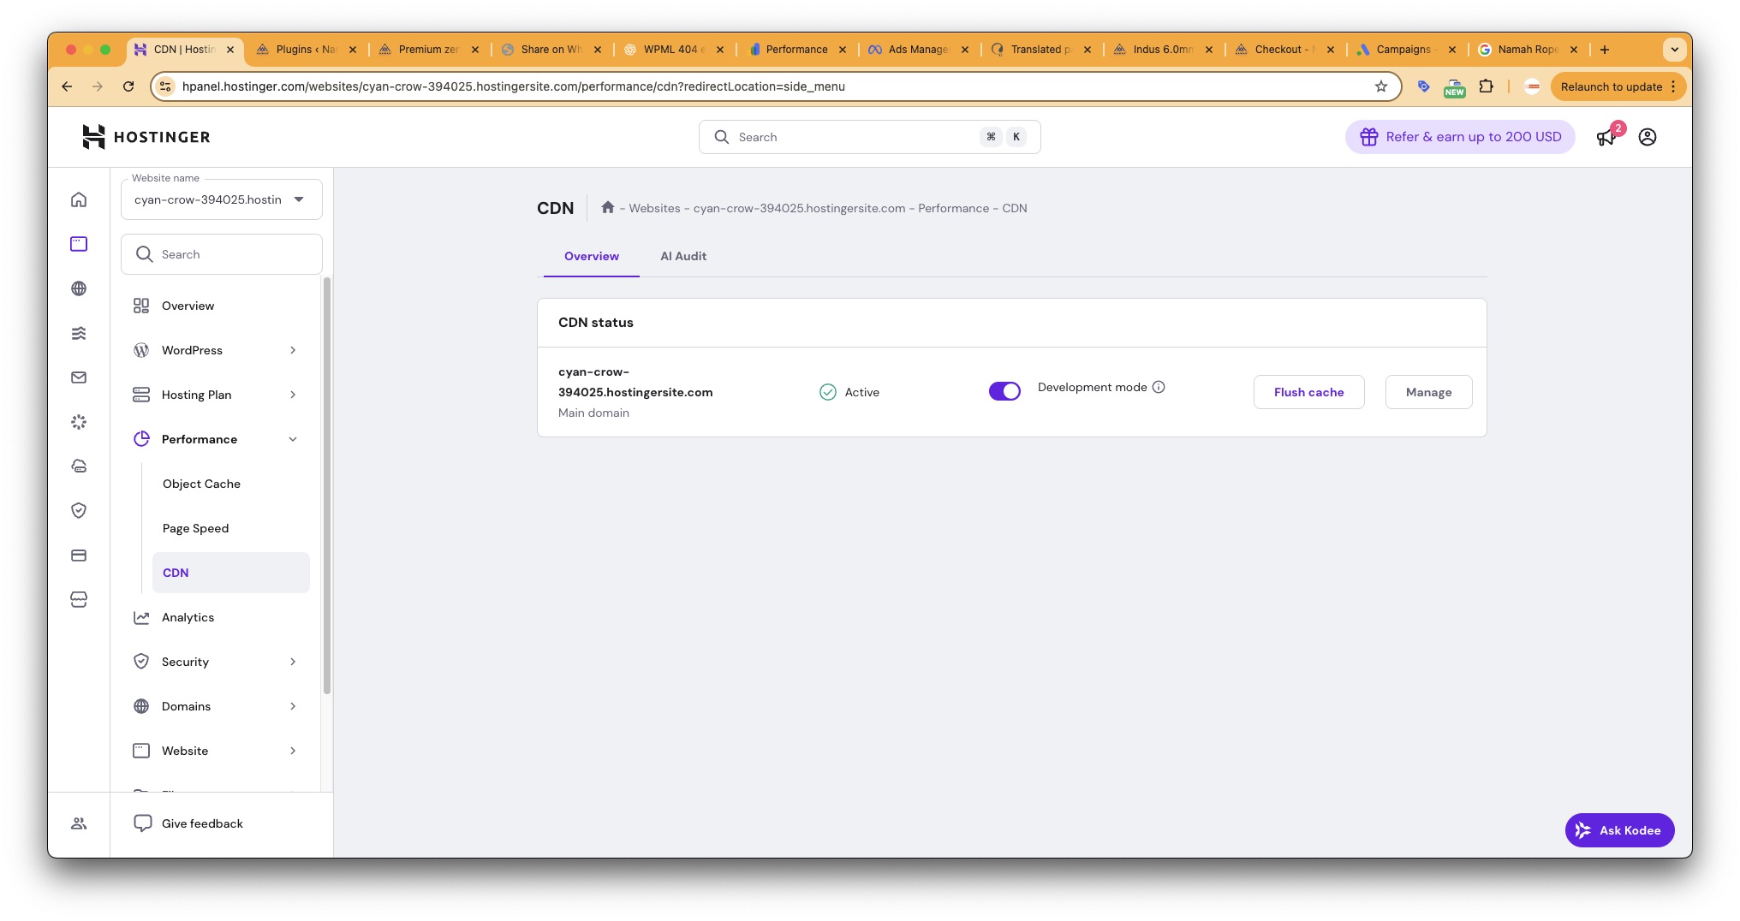
Task: Open the shield icon in left rail
Action: [x=79, y=511]
